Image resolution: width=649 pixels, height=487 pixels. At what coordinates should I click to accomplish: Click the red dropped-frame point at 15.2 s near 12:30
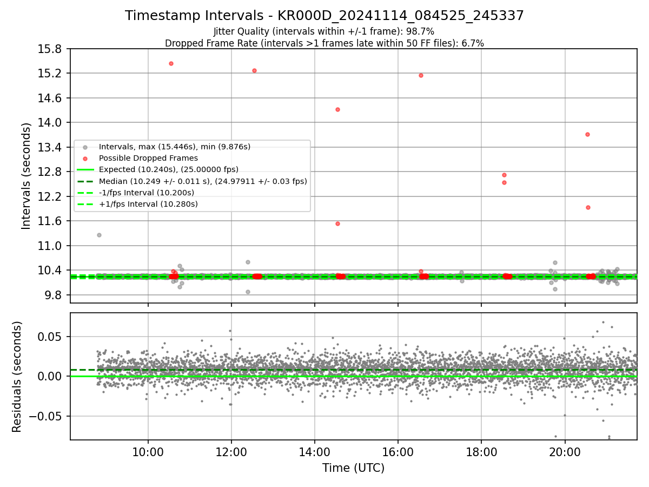[x=254, y=70]
